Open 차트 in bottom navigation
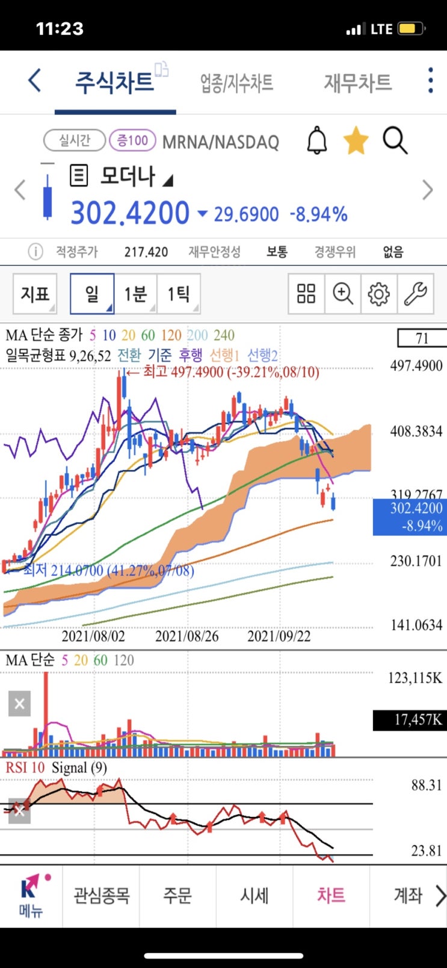The height and width of the screenshot is (968, 447). tap(331, 896)
